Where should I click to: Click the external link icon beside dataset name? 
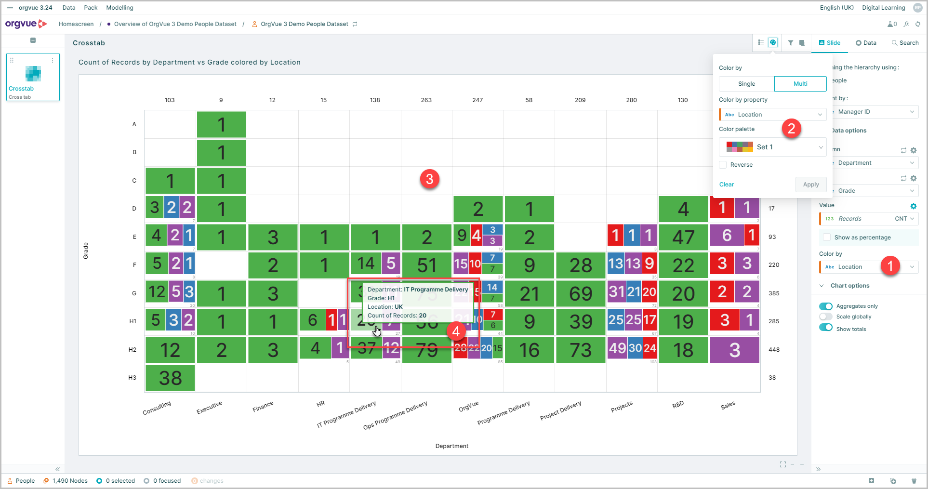tap(355, 24)
